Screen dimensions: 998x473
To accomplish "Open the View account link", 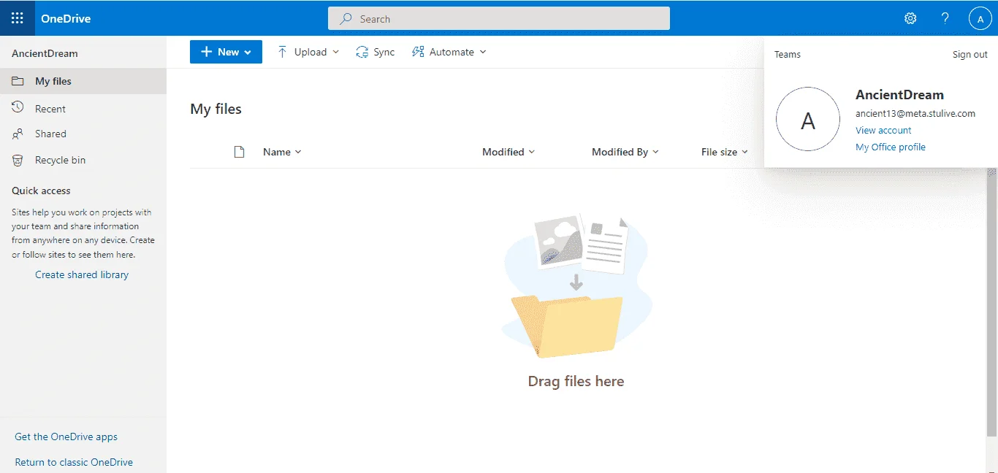I will [x=883, y=130].
